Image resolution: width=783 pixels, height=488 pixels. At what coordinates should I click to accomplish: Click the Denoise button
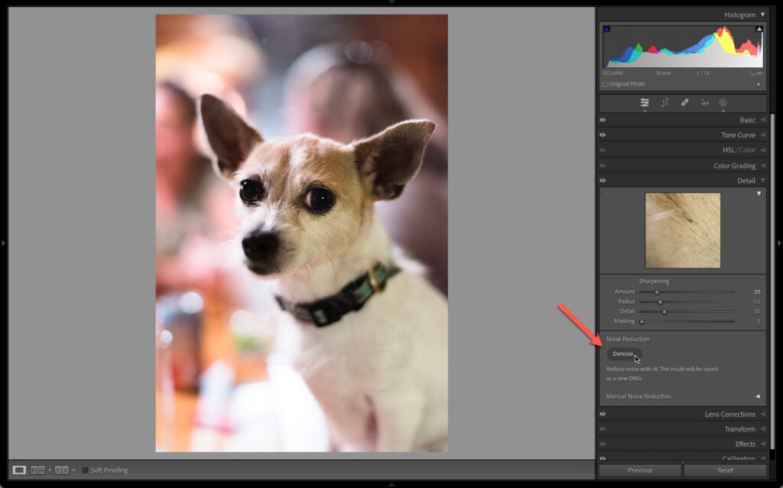tap(623, 353)
